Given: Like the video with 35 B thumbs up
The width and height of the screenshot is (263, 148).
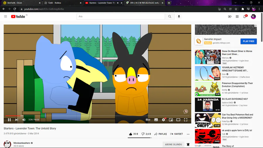Looking at the screenshot, I should (134, 134).
